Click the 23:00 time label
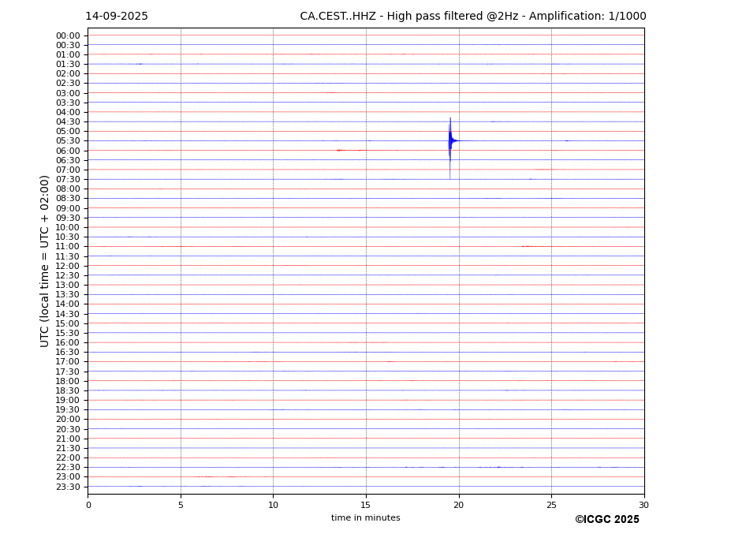 tap(68, 477)
